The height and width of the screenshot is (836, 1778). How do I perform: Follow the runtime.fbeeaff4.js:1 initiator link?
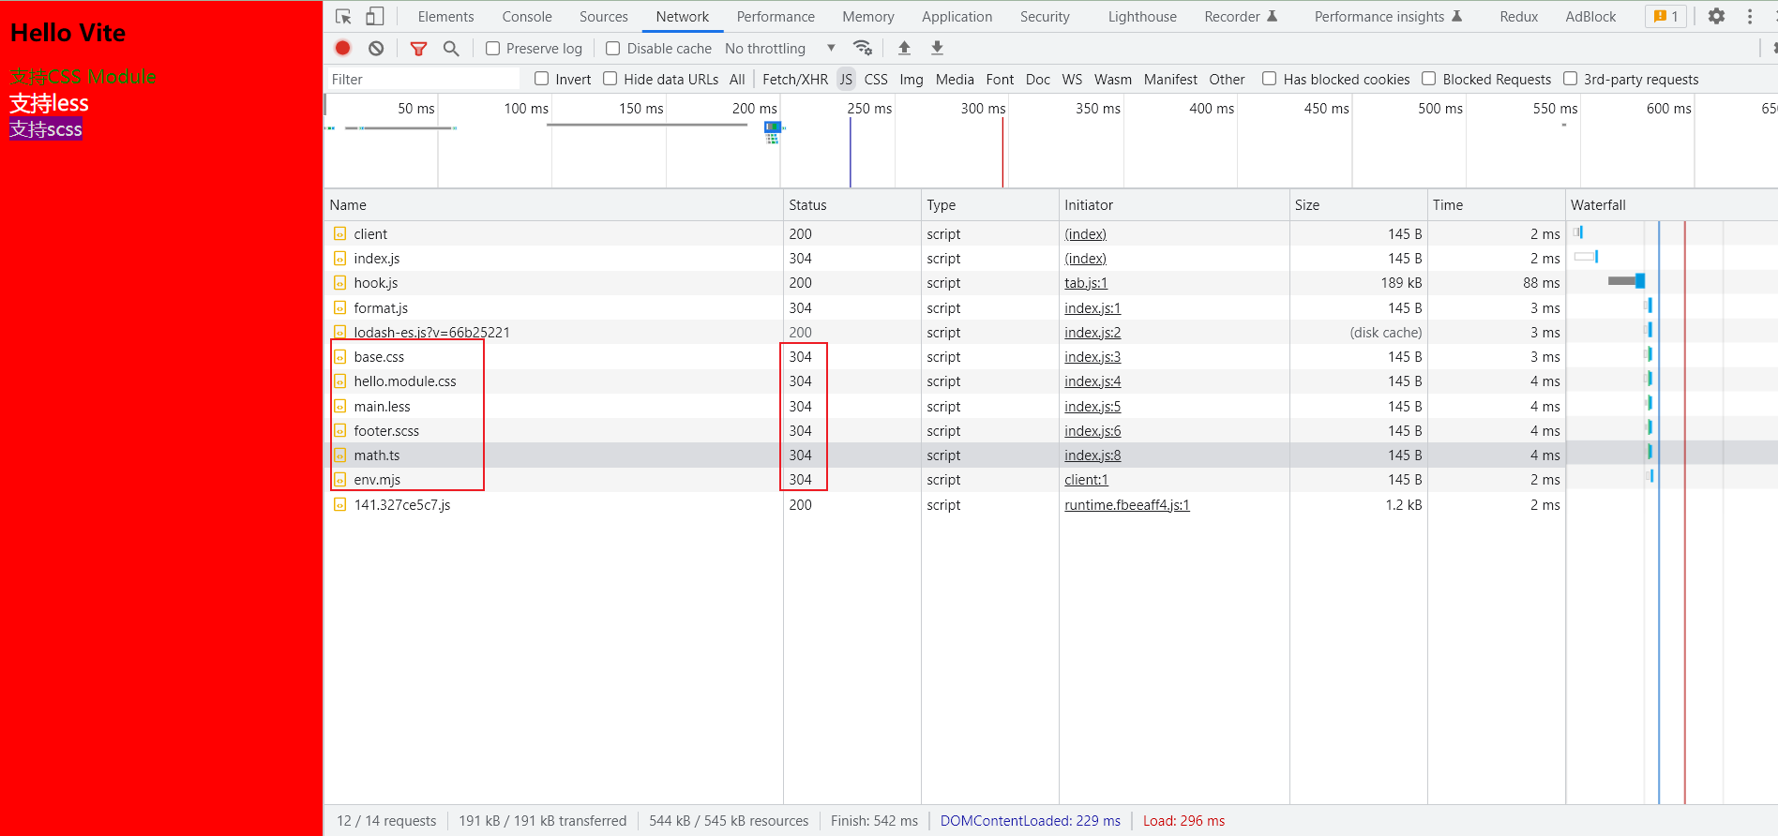click(1127, 505)
